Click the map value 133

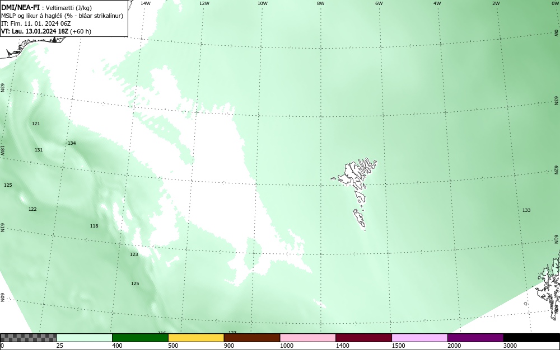pyautogui.click(x=526, y=210)
